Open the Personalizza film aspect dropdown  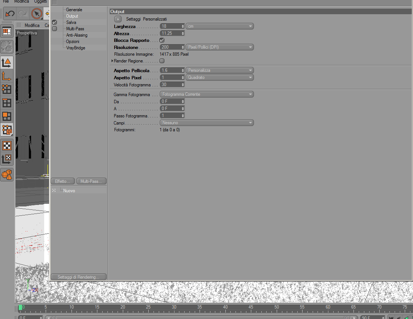(x=220, y=70)
